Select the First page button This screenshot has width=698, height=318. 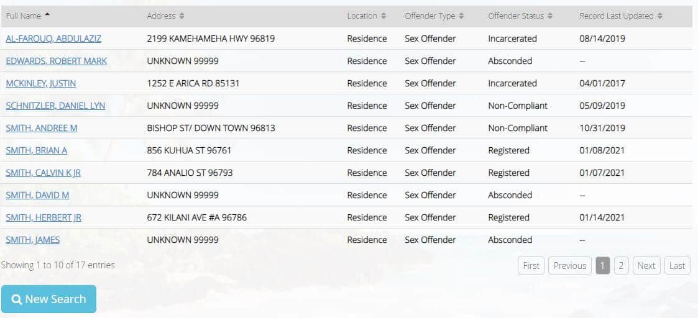pyautogui.click(x=531, y=266)
